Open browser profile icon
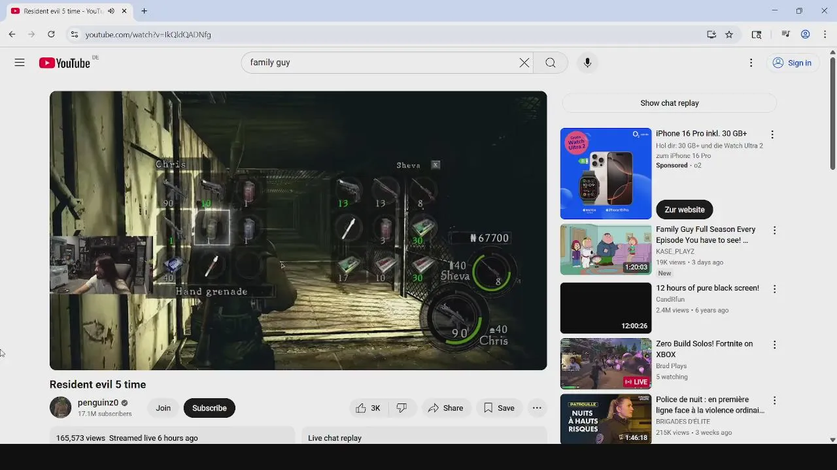Viewport: 837px width, 470px height. click(x=806, y=35)
